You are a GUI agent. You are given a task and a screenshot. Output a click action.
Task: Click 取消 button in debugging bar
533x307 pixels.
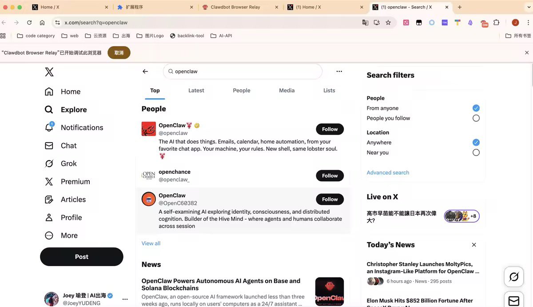pos(119,52)
